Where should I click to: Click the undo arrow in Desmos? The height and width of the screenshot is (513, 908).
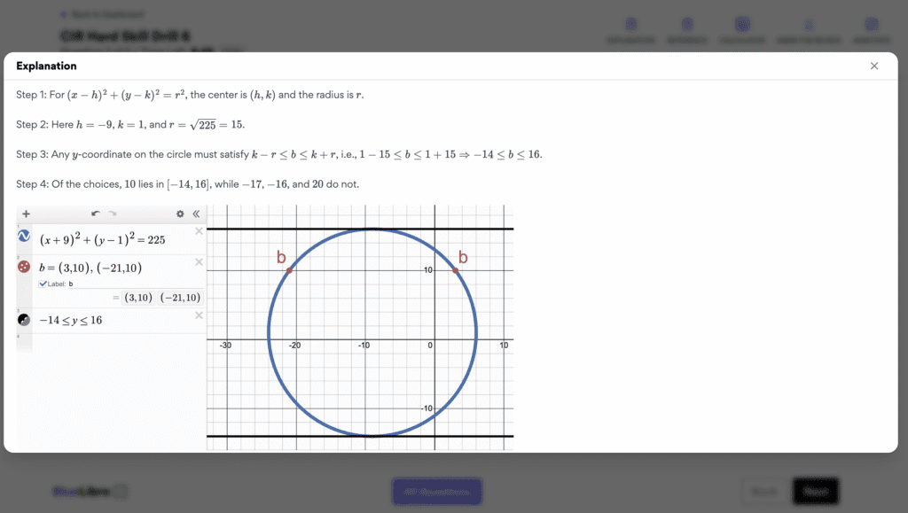coord(96,214)
